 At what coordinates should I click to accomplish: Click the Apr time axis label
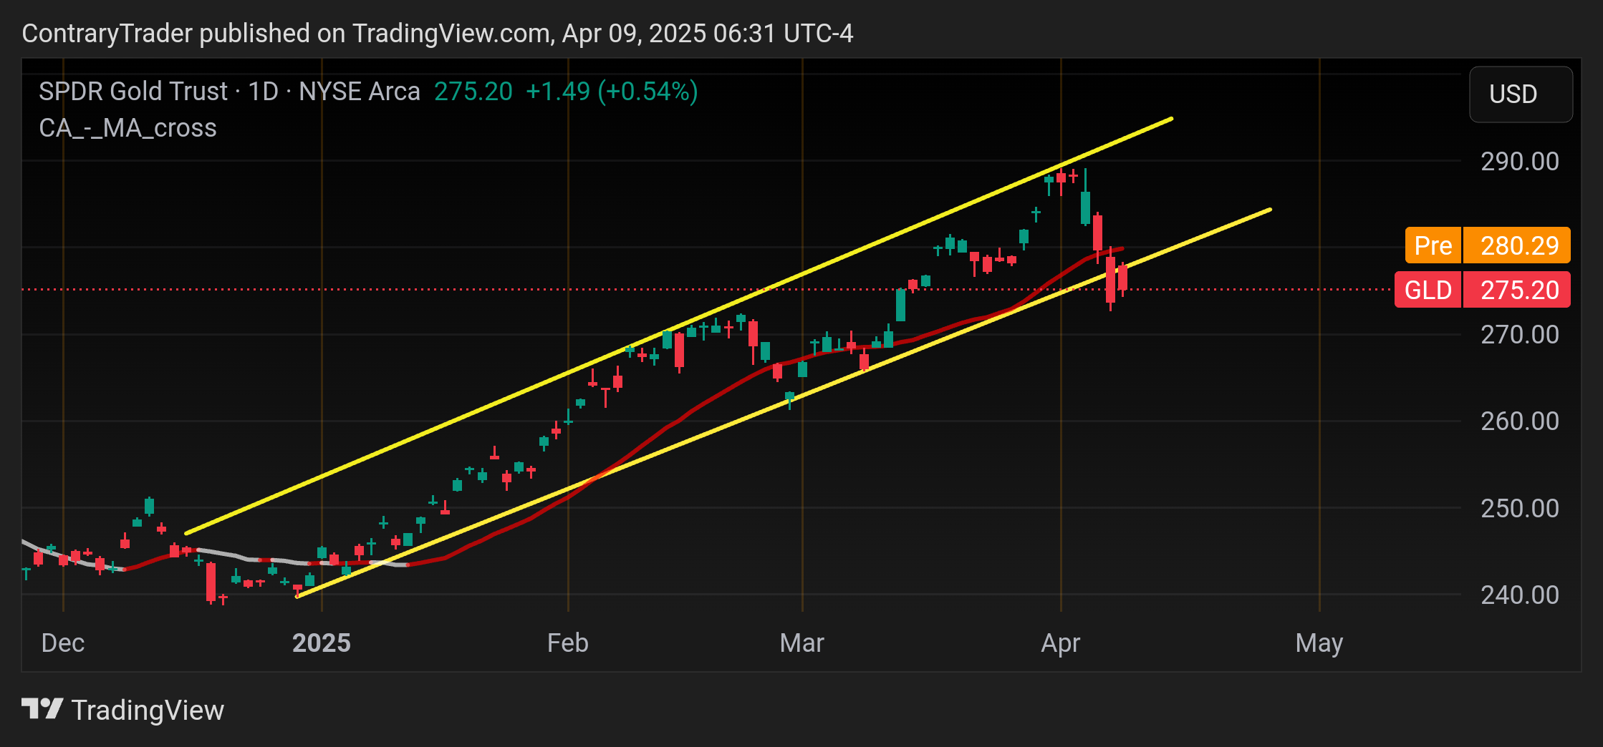point(1061,643)
